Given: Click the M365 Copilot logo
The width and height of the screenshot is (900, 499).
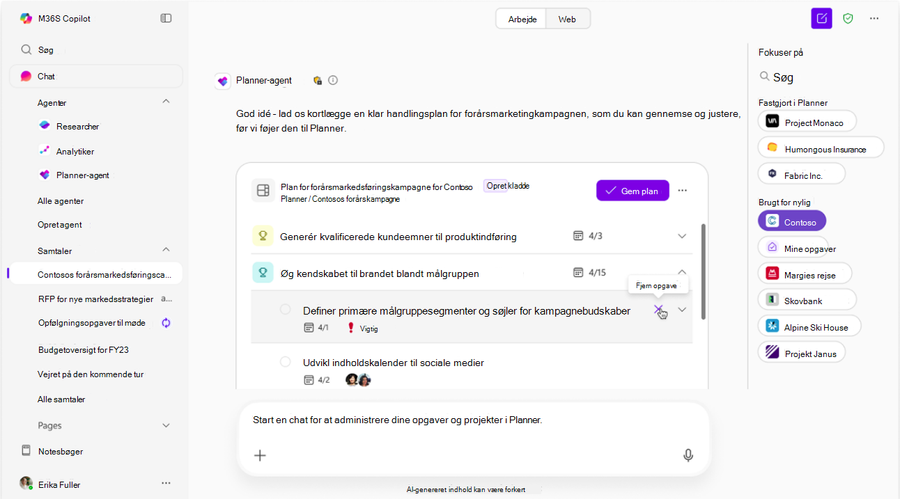Looking at the screenshot, I should (26, 18).
